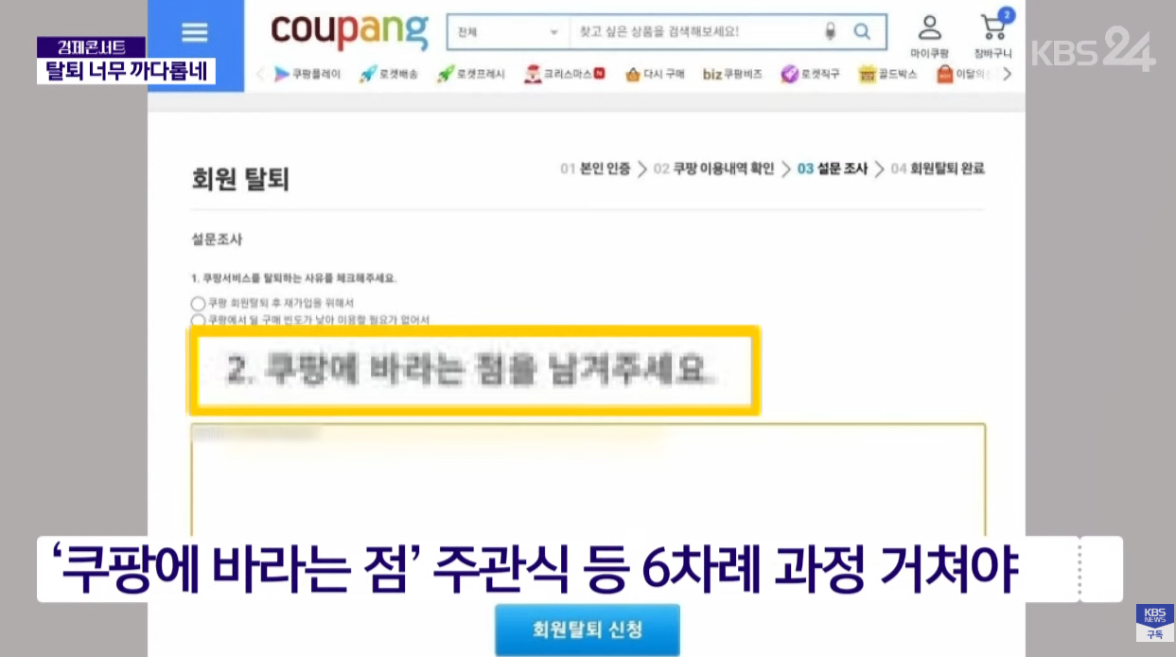This screenshot has height=657, width=1176.
Task: Open the biz 쿠팡비즈 menu item
Action: coord(732,74)
